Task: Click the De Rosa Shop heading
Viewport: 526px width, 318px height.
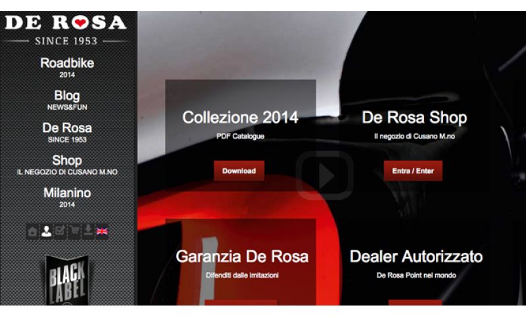Action: click(414, 118)
